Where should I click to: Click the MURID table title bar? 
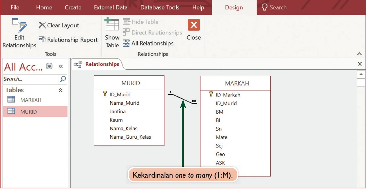[x=129, y=83]
